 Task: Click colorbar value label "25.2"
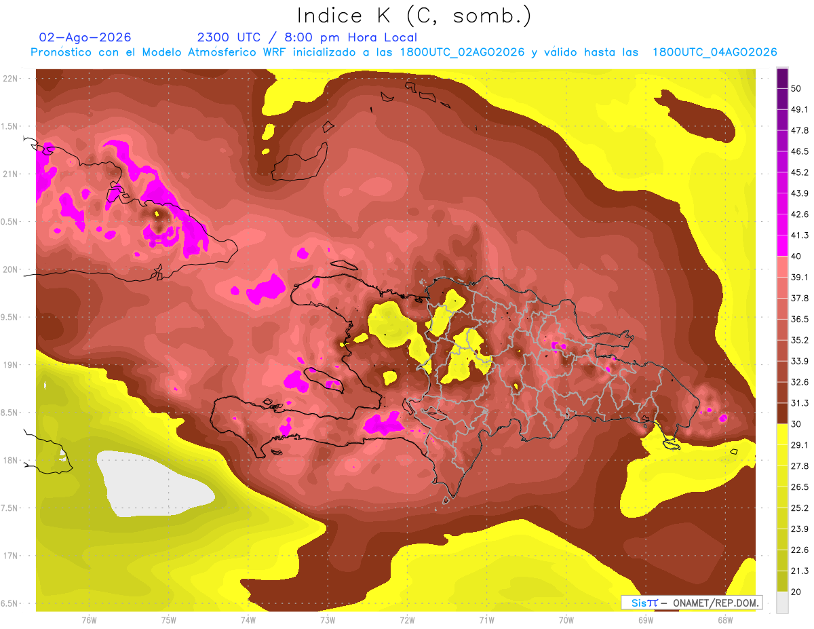click(799, 508)
